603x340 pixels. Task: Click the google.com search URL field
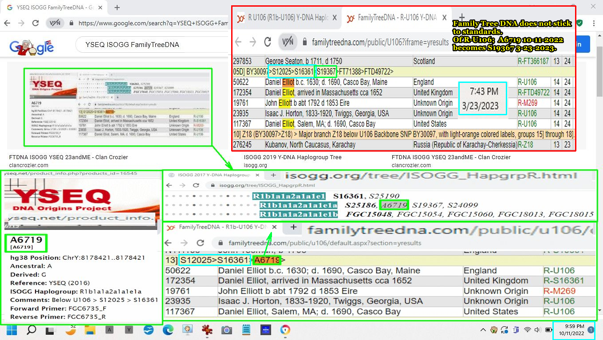click(154, 23)
